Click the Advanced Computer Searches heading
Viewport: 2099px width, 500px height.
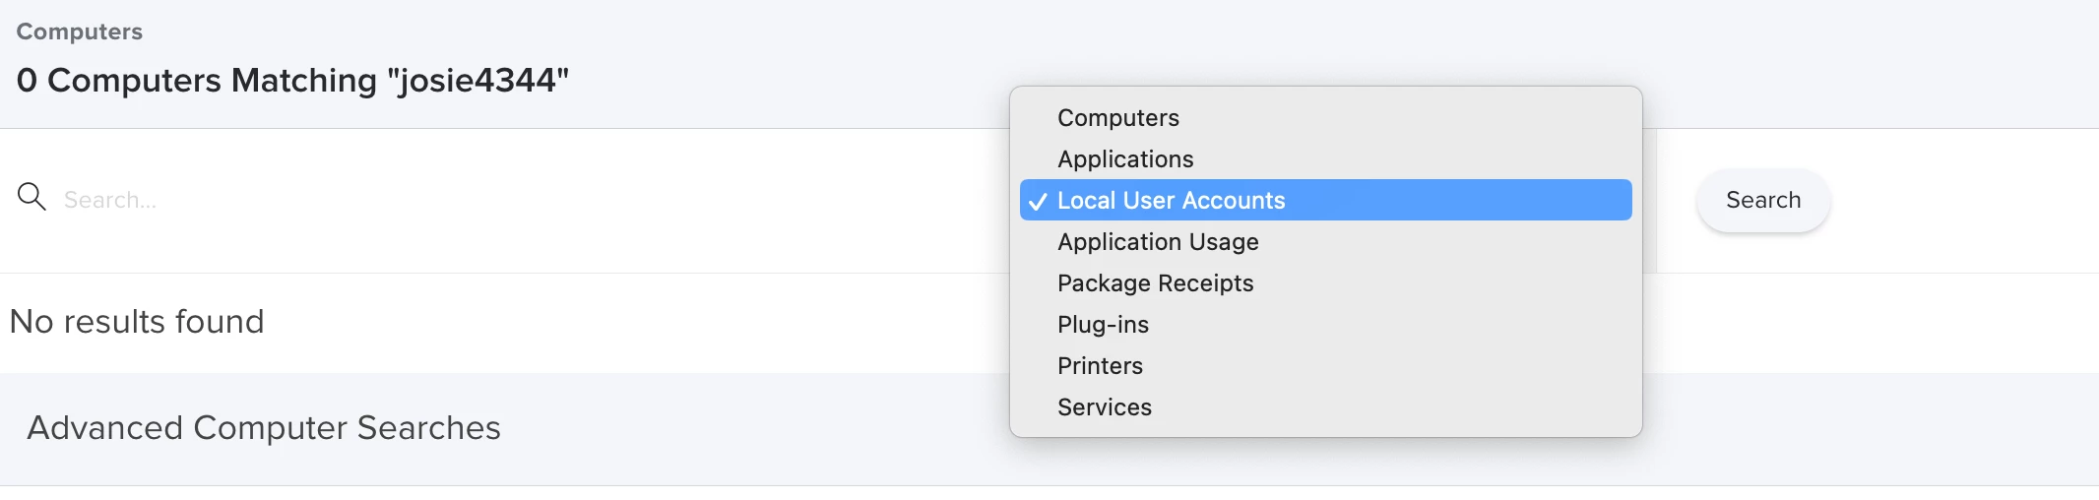(x=264, y=428)
